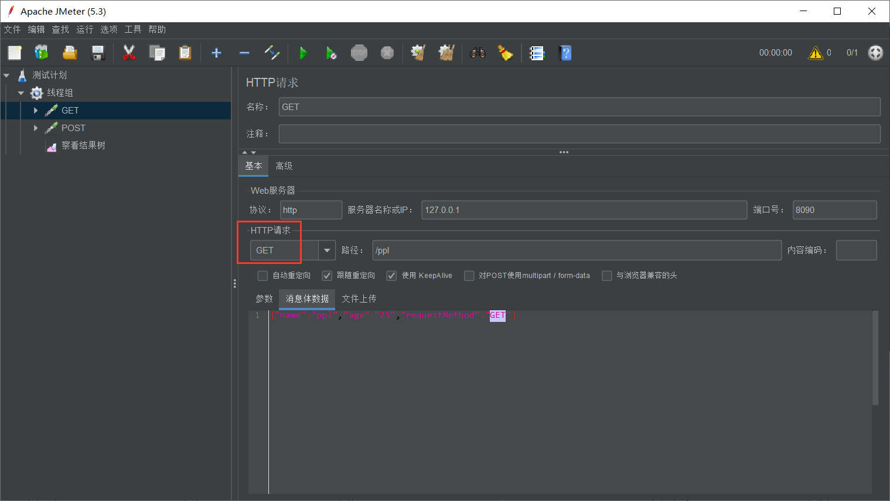Click the Clear broom-and-gear icon
The height and width of the screenshot is (501, 890).
click(x=418, y=53)
